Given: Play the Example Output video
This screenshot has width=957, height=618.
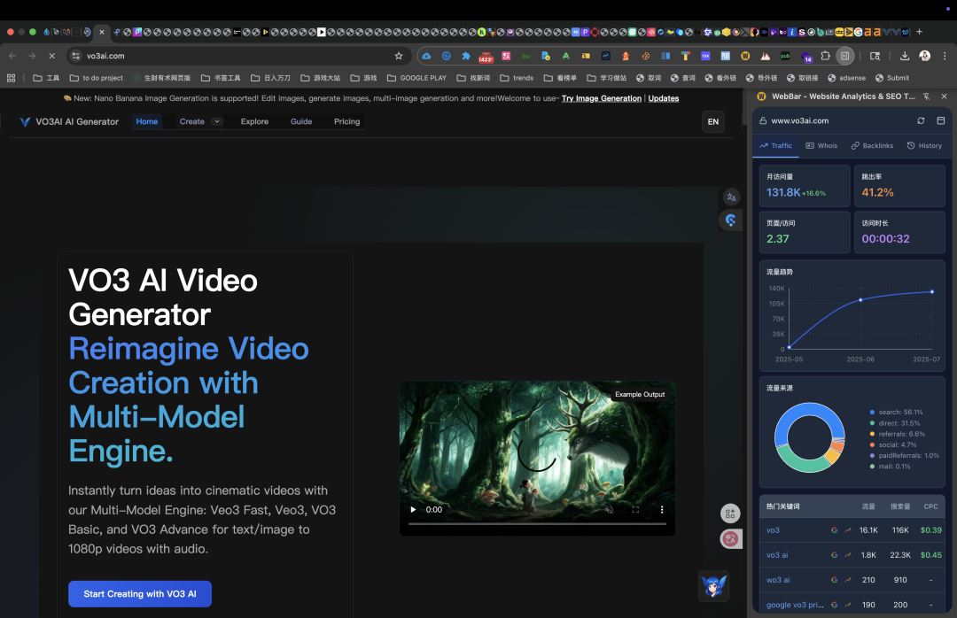Looking at the screenshot, I should (413, 509).
